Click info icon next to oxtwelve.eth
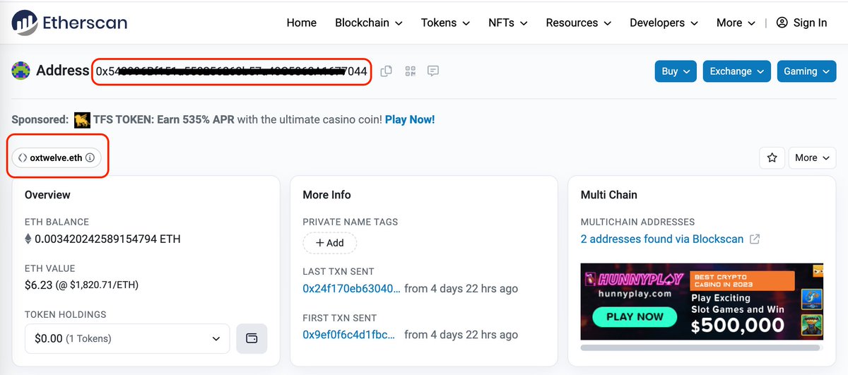848x375 pixels. click(90, 158)
